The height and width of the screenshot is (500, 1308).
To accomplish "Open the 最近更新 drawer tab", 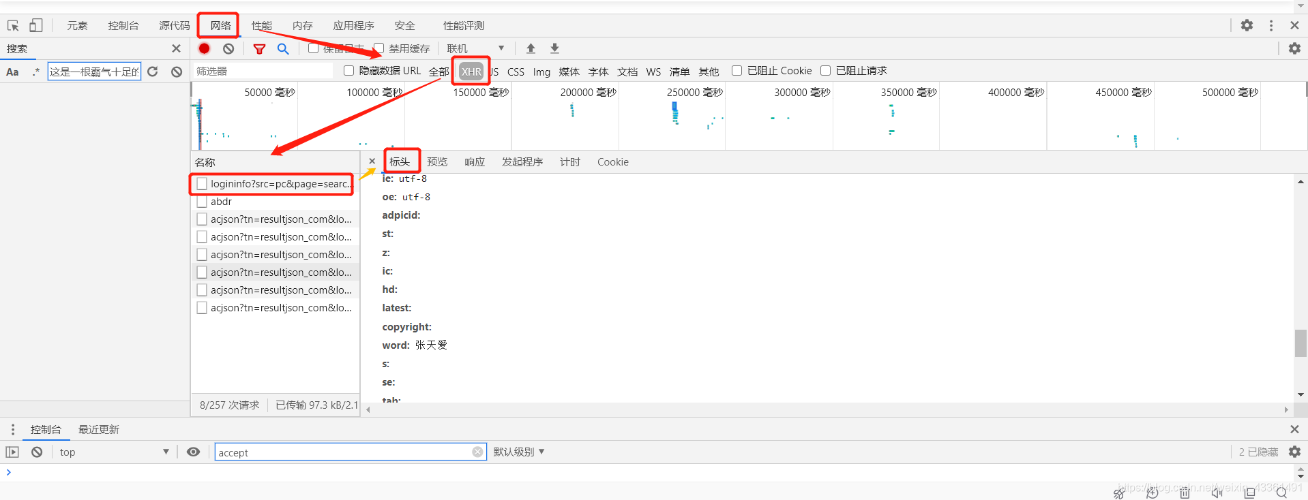I will (x=99, y=429).
